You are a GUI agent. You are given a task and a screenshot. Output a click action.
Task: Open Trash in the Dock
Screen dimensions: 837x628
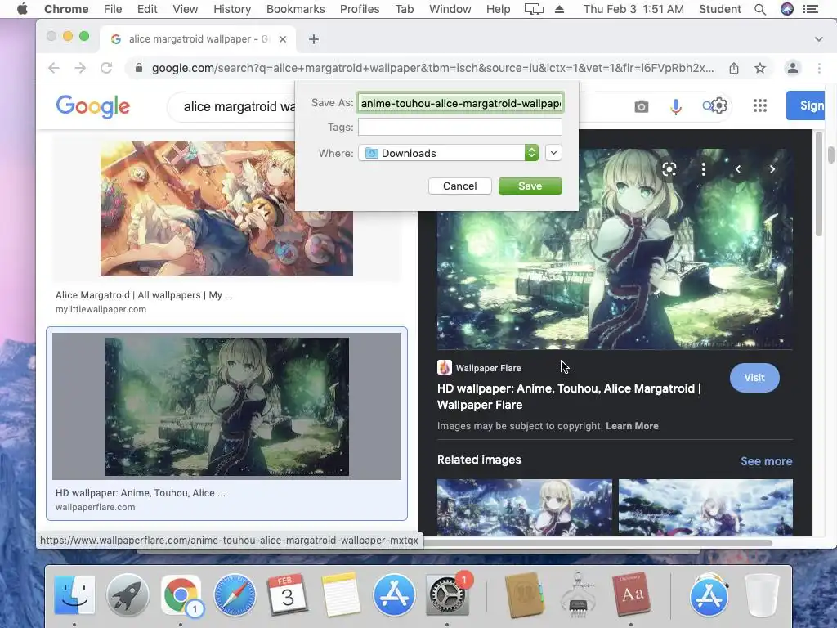(762, 594)
